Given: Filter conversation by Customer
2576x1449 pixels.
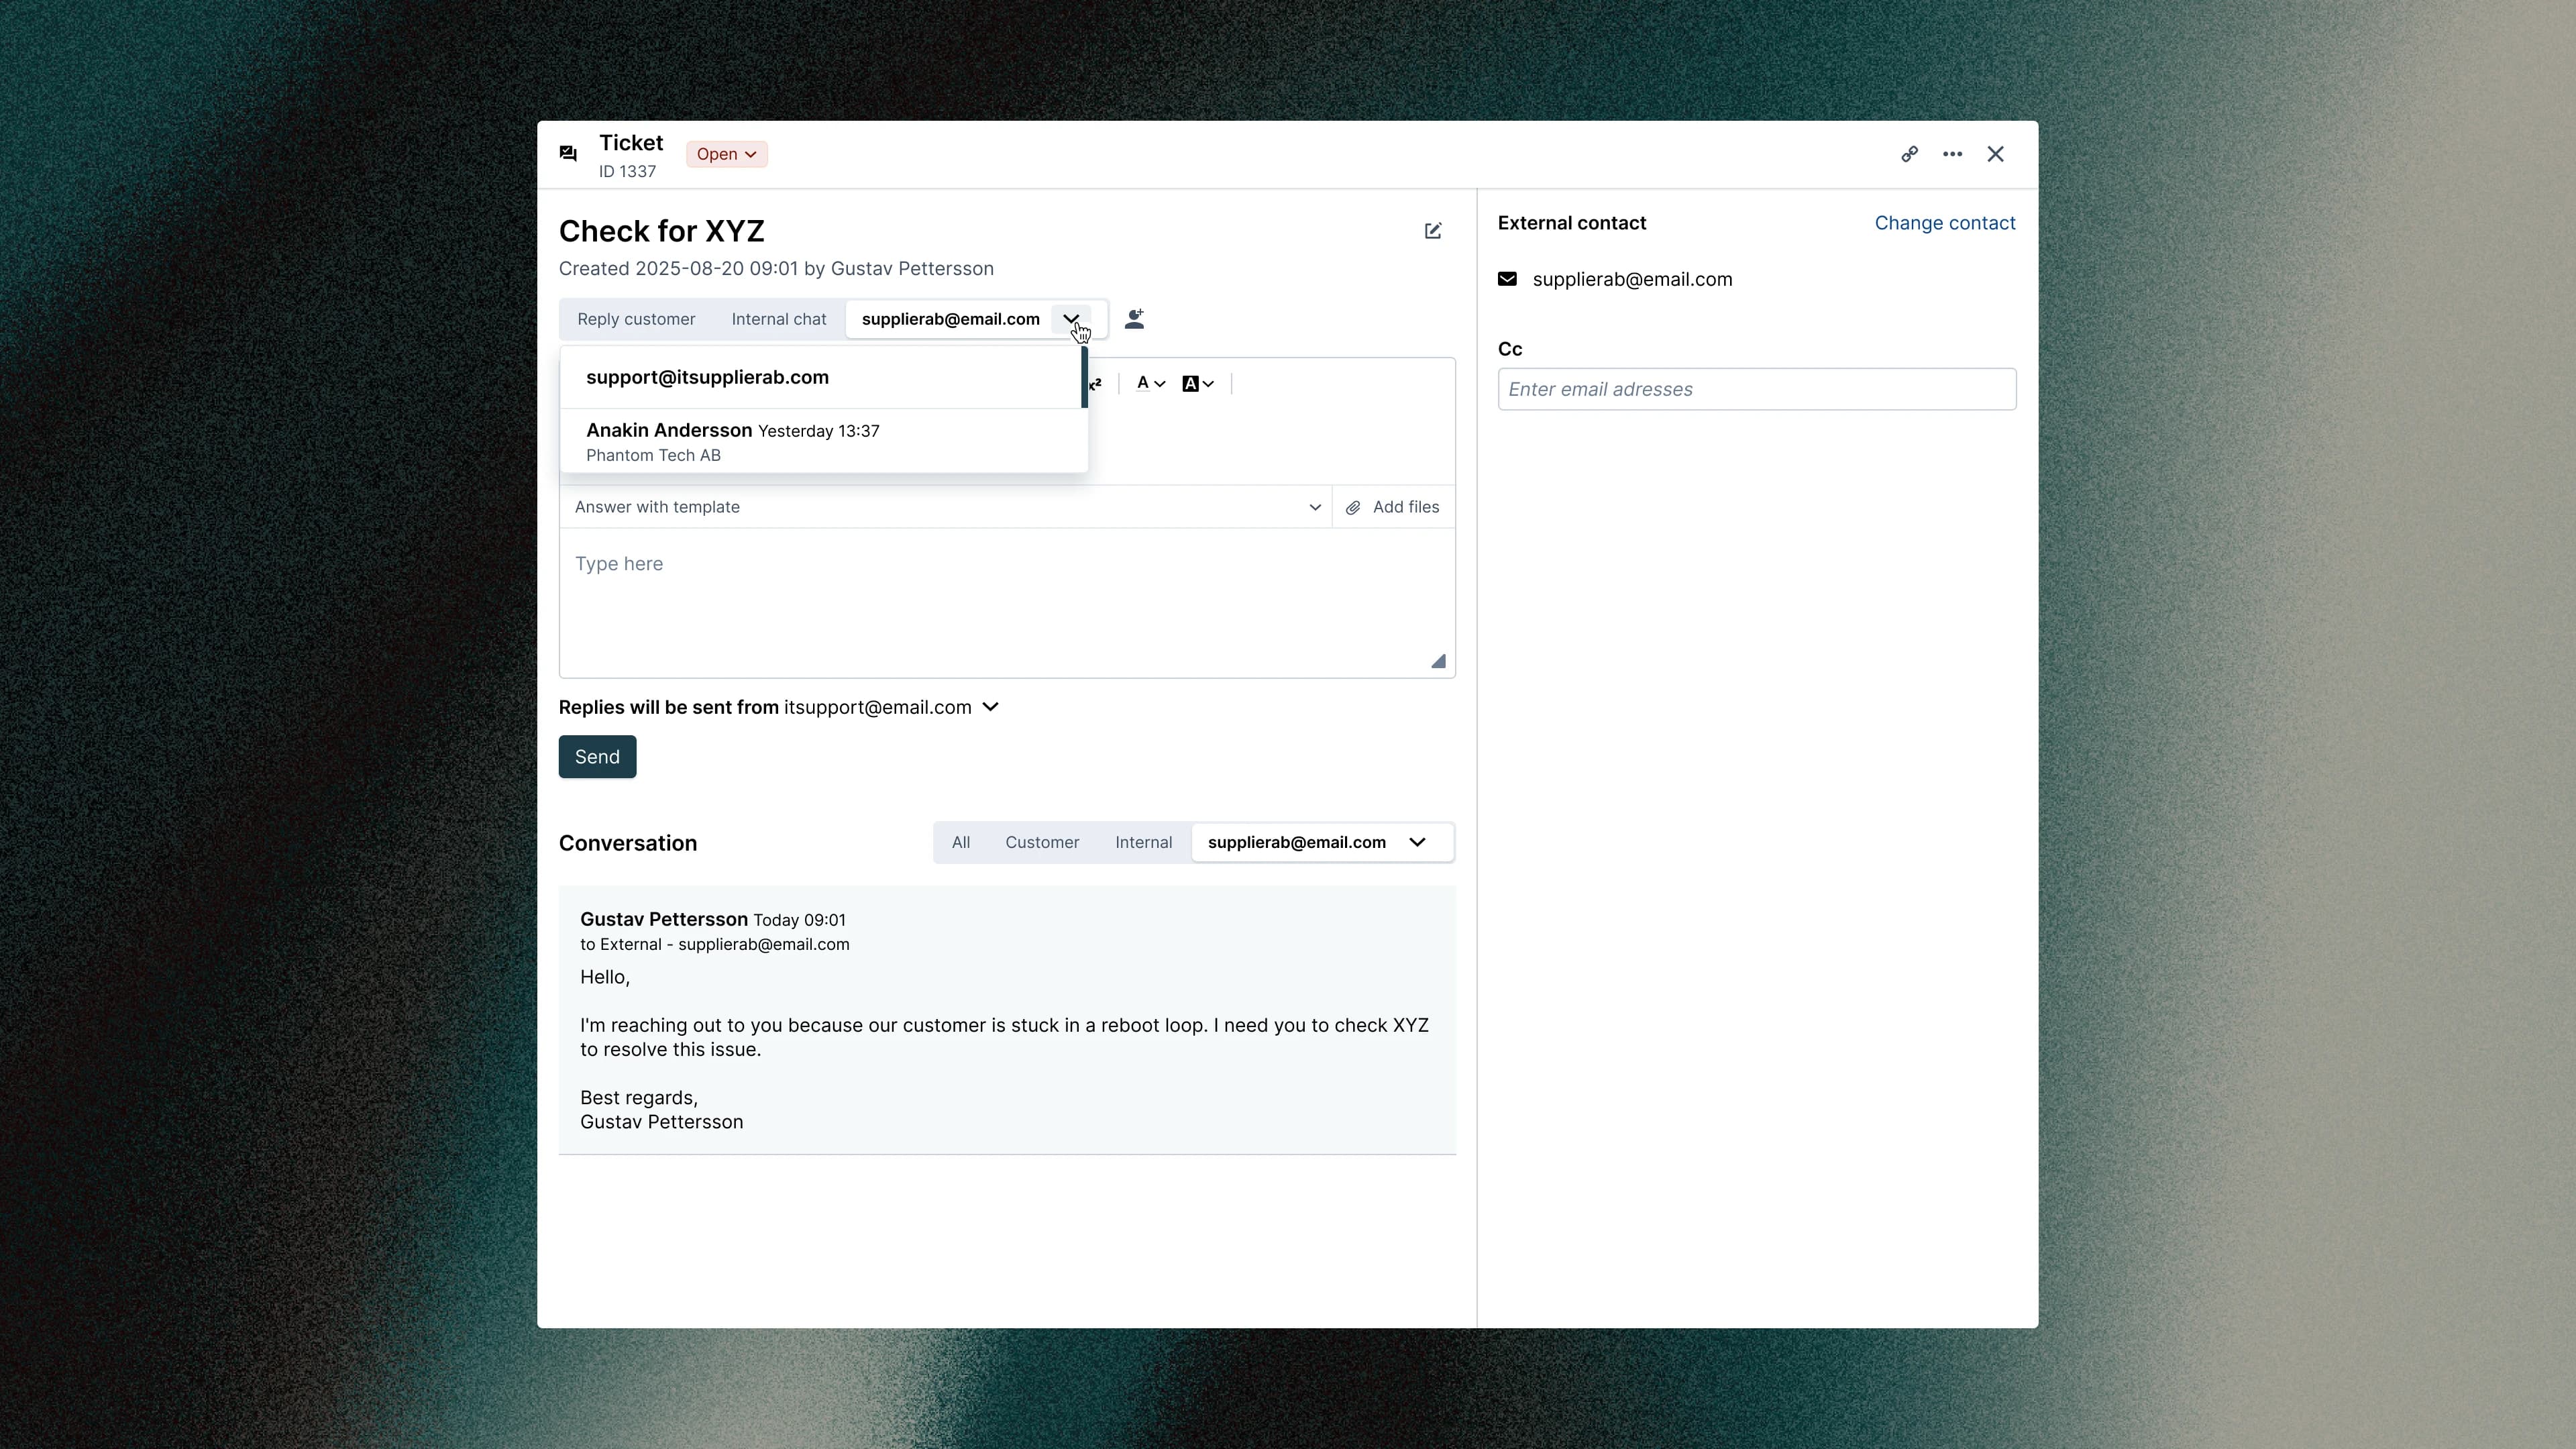Looking at the screenshot, I should click(x=1041, y=842).
